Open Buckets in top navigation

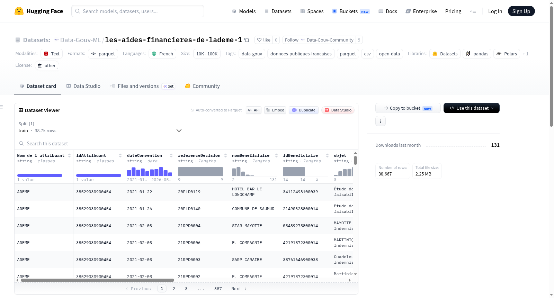click(x=351, y=11)
